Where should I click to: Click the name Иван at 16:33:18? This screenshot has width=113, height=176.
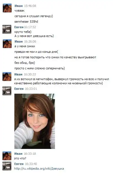19,154
